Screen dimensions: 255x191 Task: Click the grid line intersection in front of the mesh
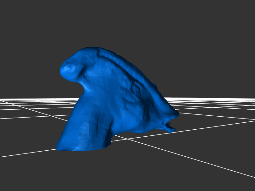128,139
